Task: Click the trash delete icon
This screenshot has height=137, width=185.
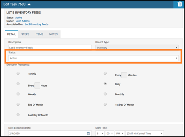Action: [179, 4]
